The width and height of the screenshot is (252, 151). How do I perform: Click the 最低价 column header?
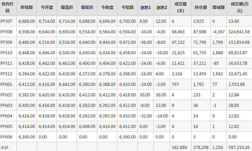point(87,7)
